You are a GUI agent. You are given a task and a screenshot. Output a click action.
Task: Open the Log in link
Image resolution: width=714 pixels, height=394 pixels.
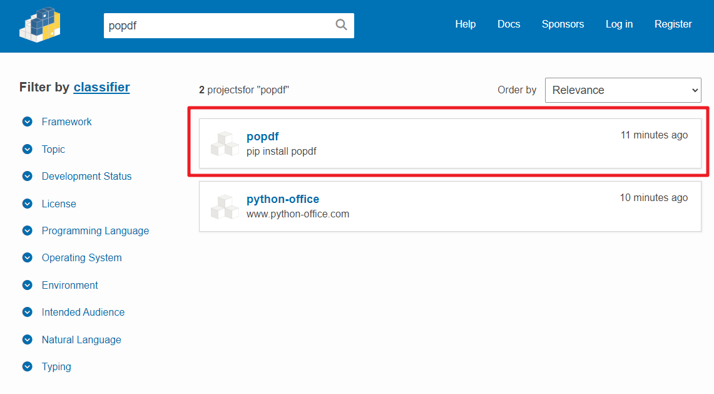(620, 24)
